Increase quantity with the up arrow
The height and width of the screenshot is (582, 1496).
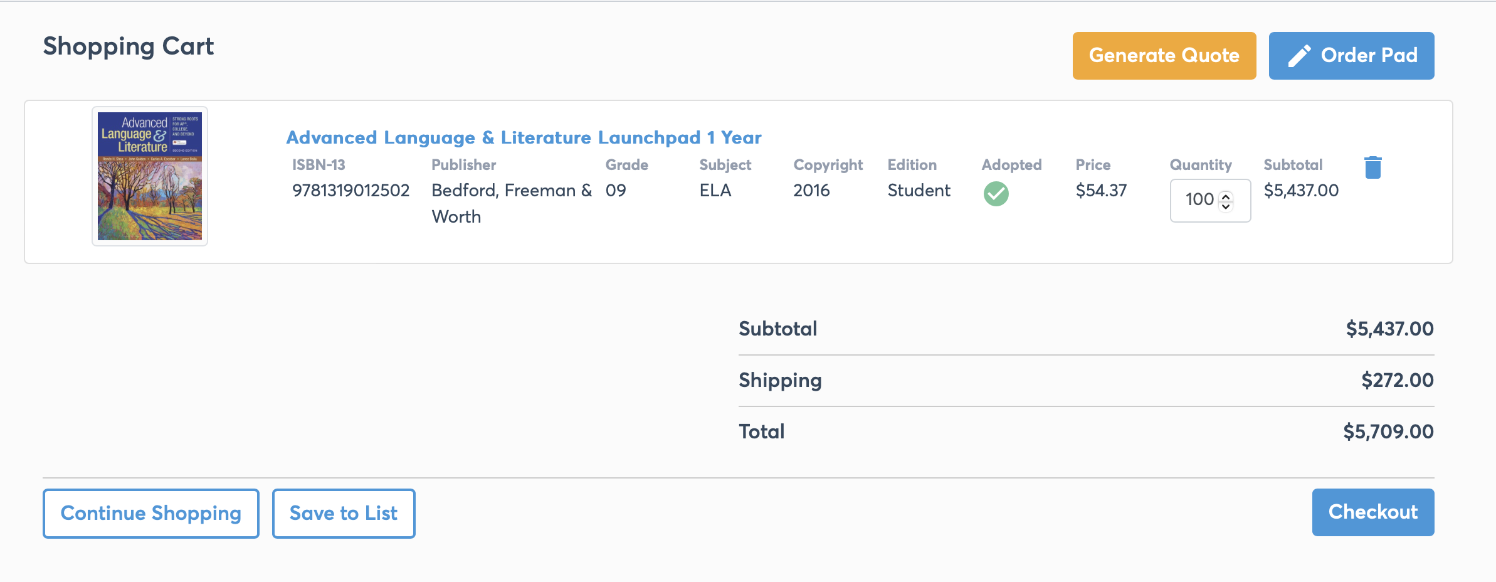1226,196
